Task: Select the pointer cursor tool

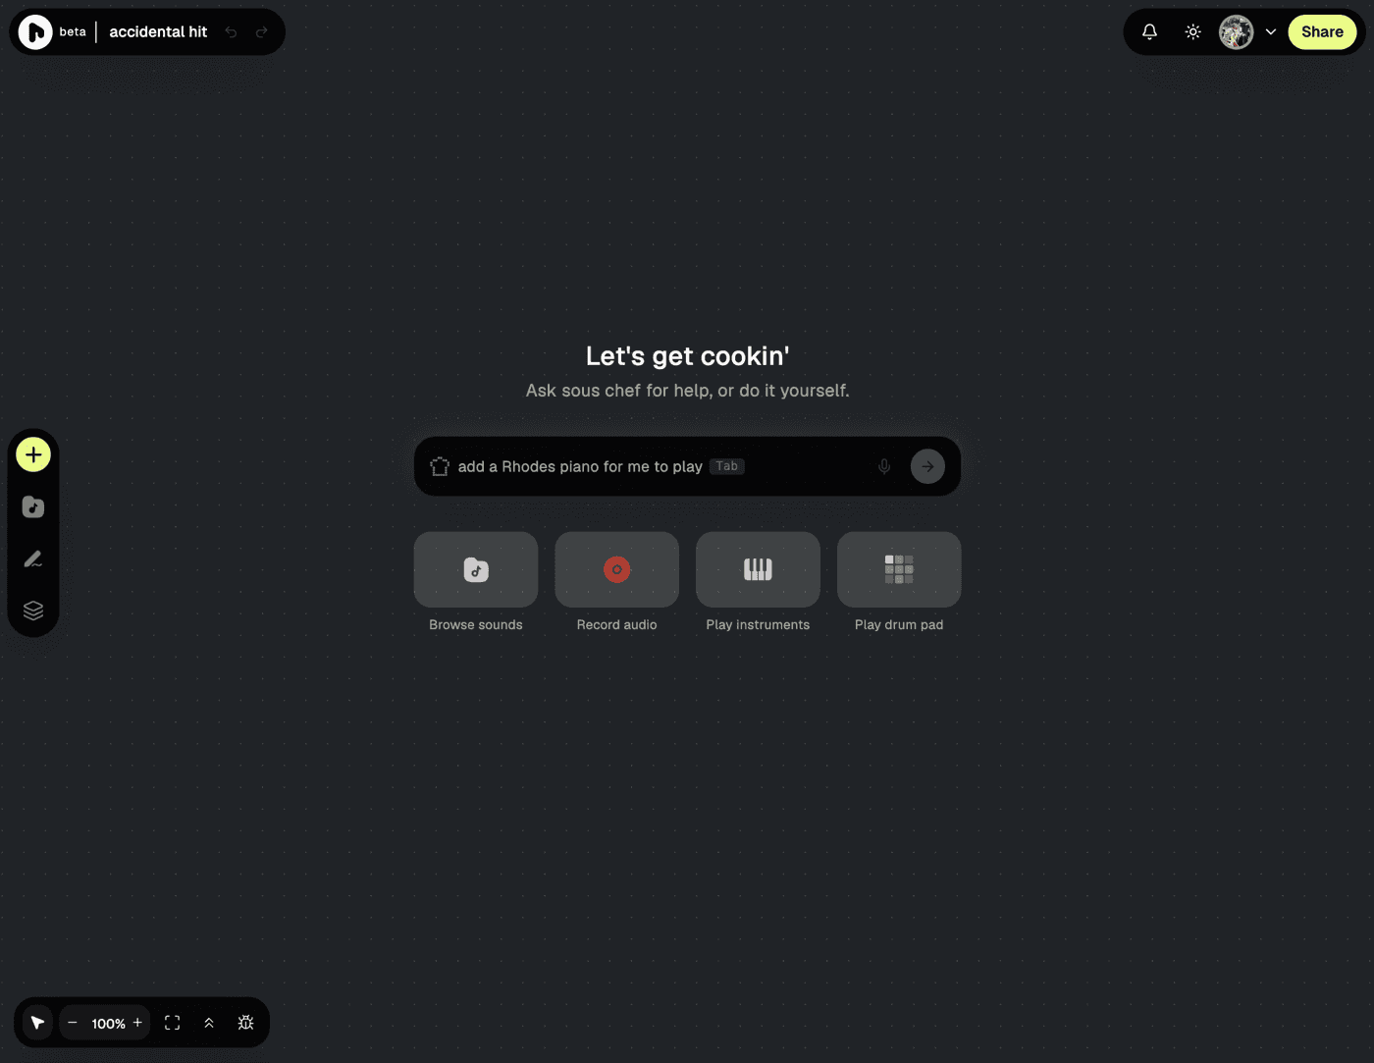Action: [37, 1023]
